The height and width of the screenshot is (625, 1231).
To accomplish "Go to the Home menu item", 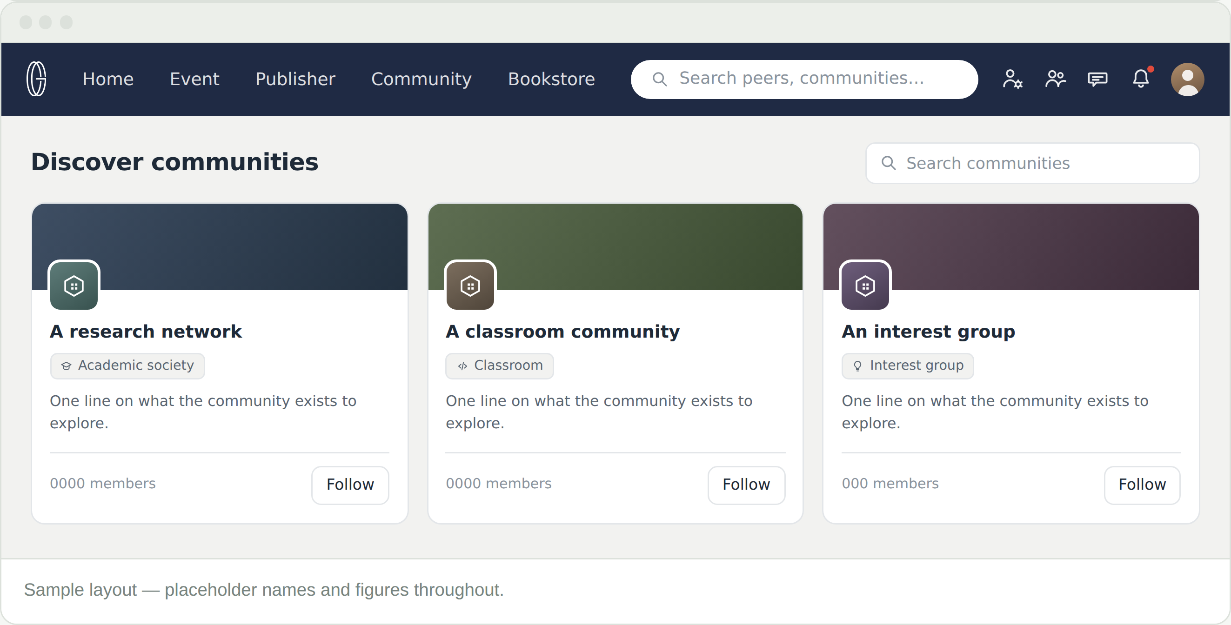I will pyautogui.click(x=108, y=80).
